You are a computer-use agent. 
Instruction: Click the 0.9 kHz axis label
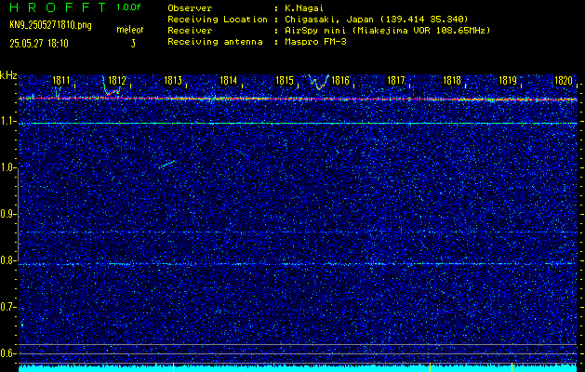(x=7, y=214)
